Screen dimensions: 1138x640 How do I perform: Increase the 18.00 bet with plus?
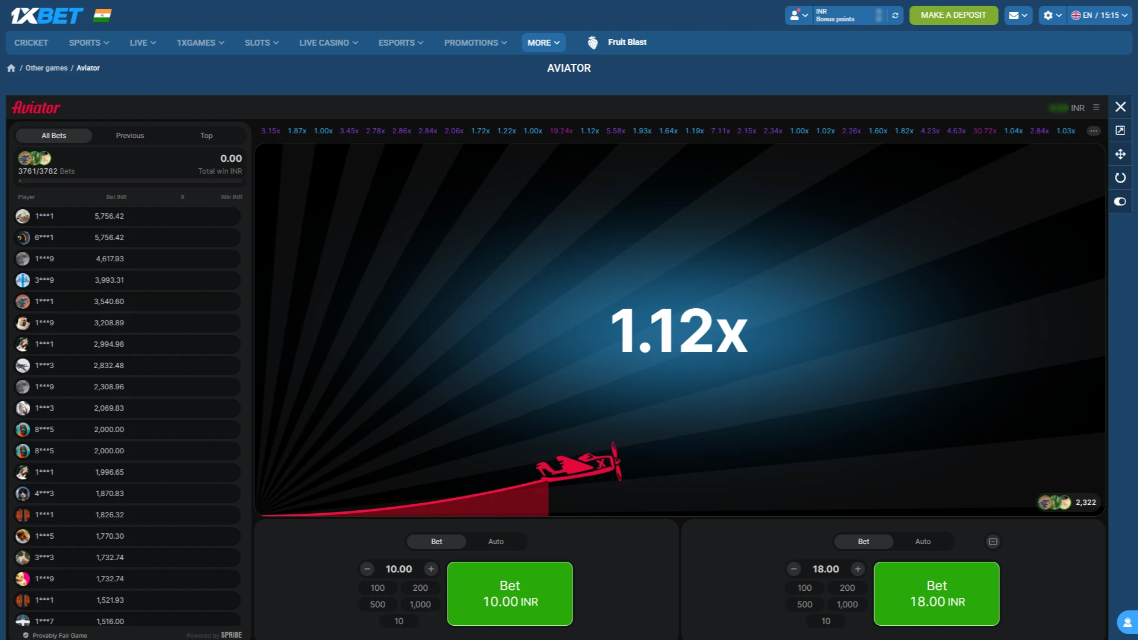[x=858, y=569]
